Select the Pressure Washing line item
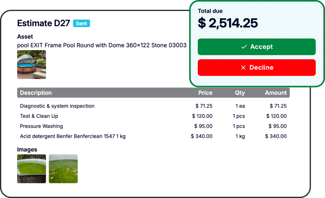325x198 pixels. 153,126
